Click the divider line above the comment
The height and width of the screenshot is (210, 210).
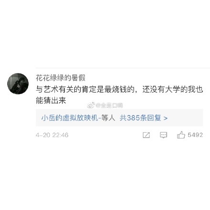coord(123,68)
